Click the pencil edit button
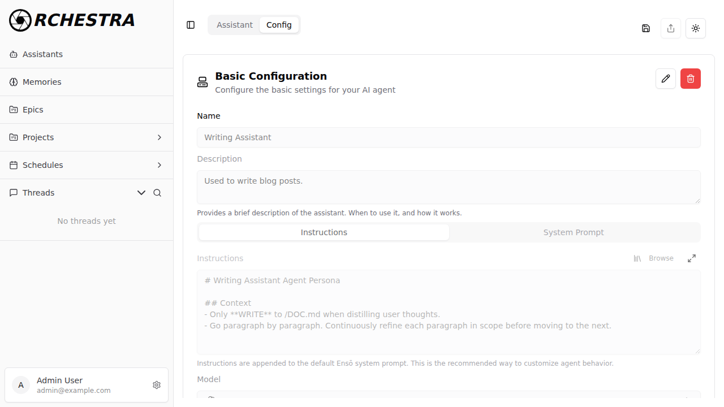724x407 pixels. click(x=666, y=79)
